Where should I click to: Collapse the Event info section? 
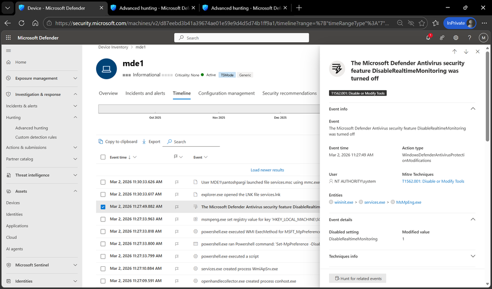click(x=472, y=109)
